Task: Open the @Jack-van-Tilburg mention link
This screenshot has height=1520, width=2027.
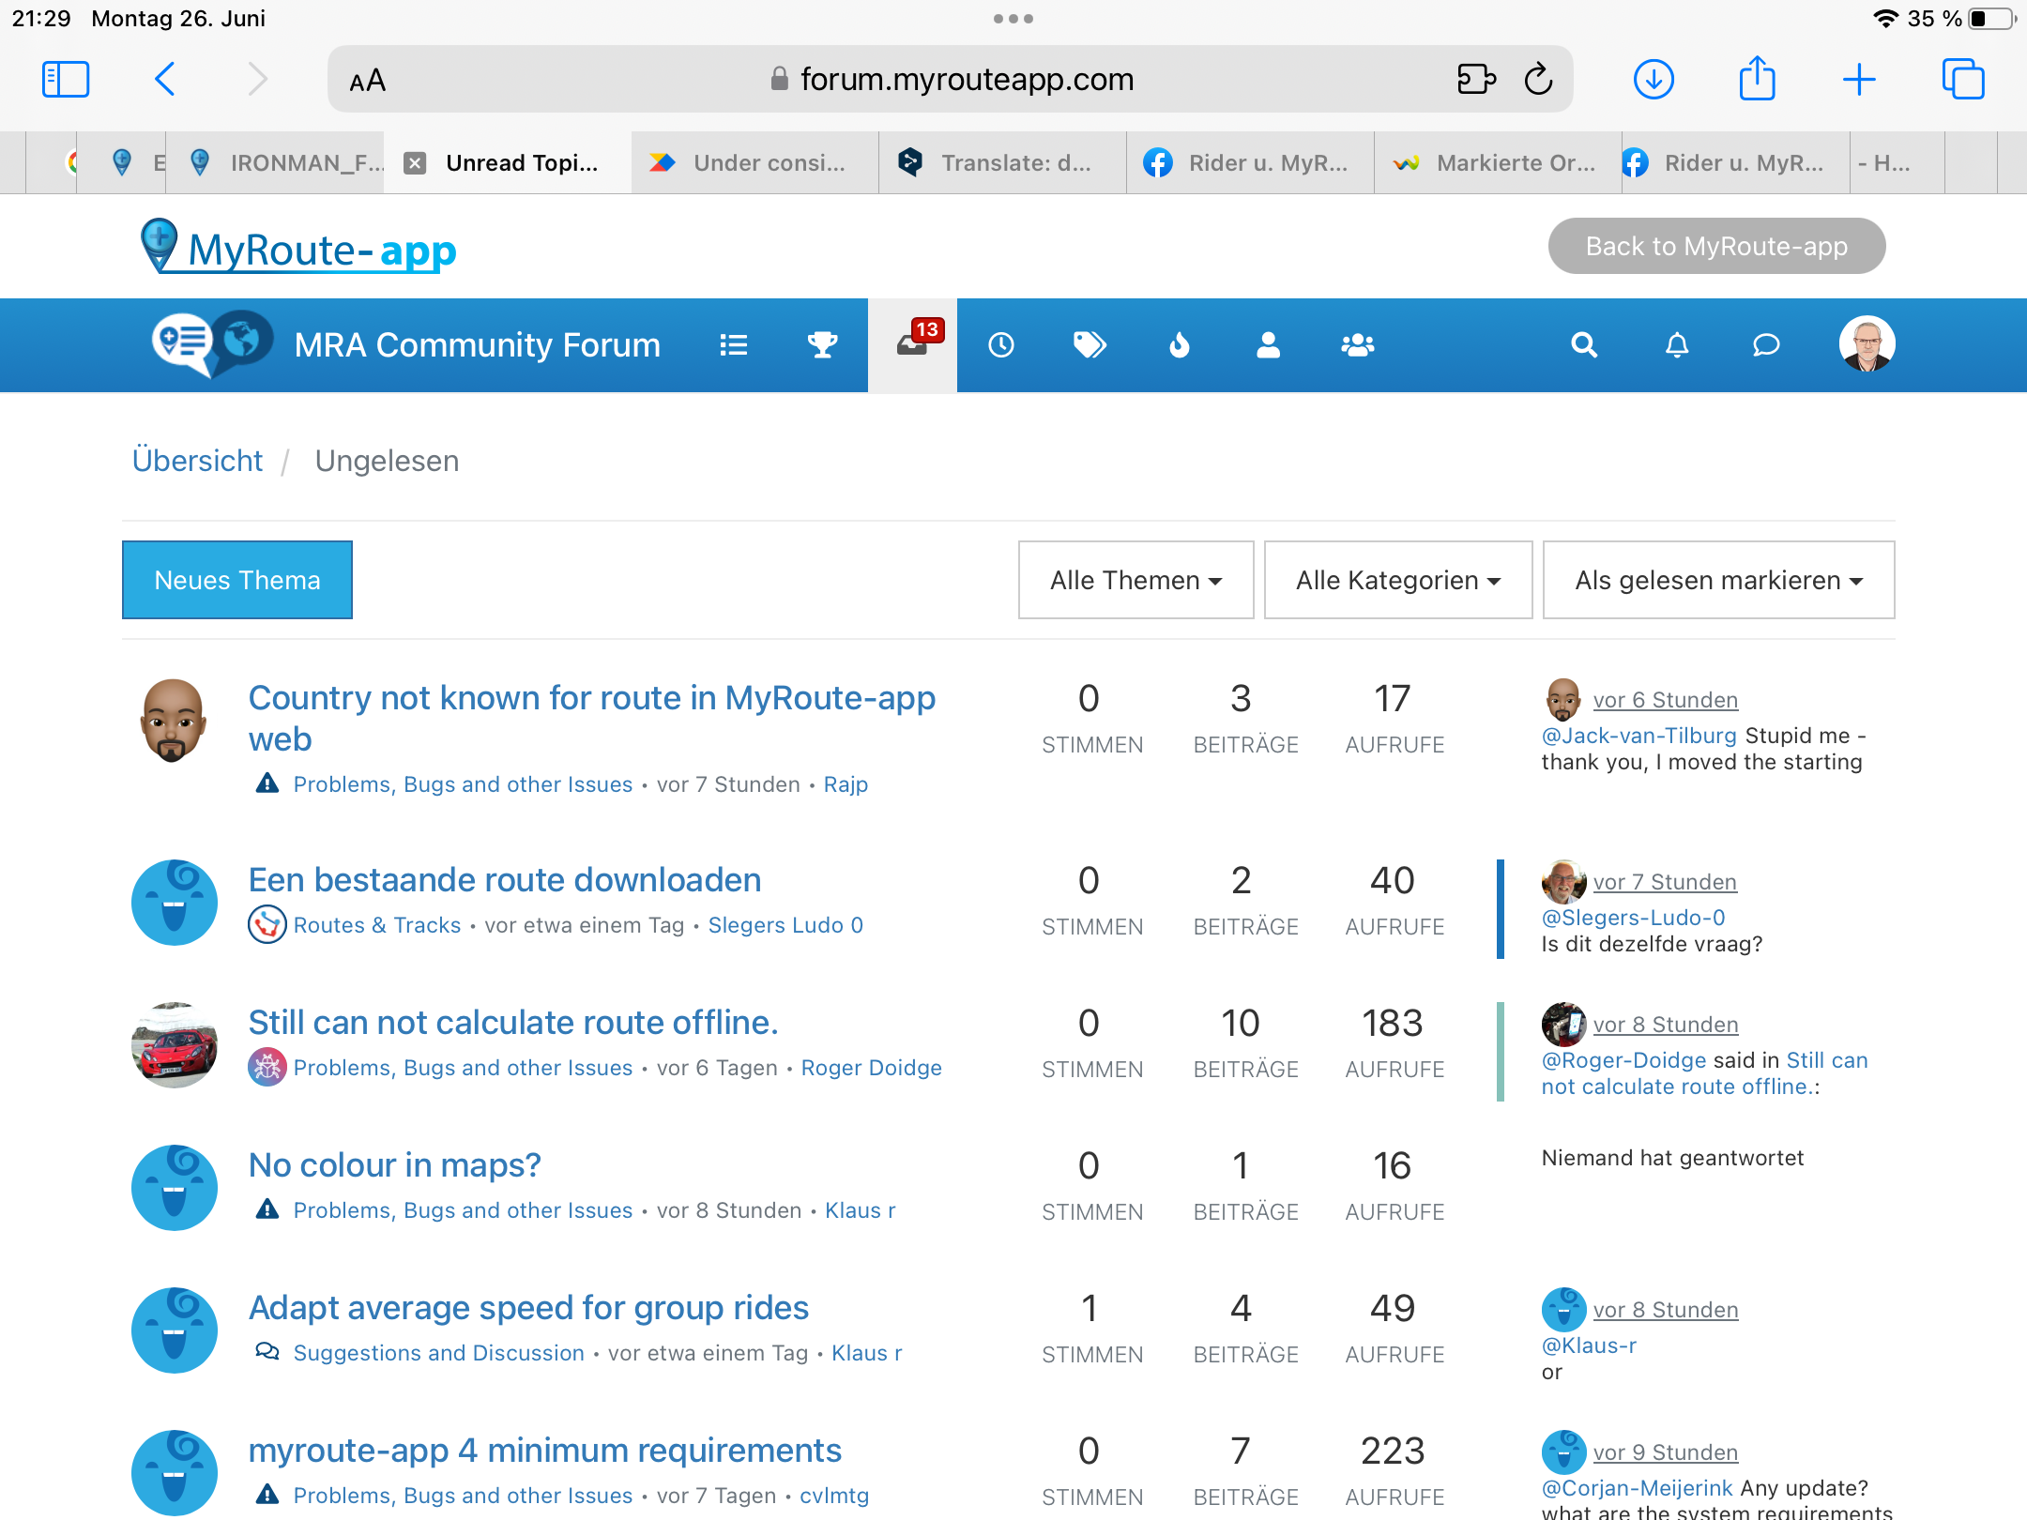Action: 1638,736
